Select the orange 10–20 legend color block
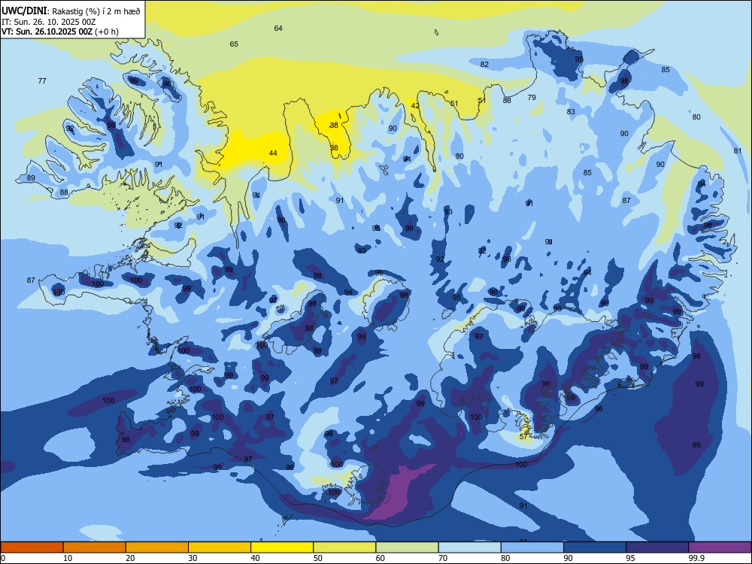This screenshot has width=752, height=564. tap(95, 547)
